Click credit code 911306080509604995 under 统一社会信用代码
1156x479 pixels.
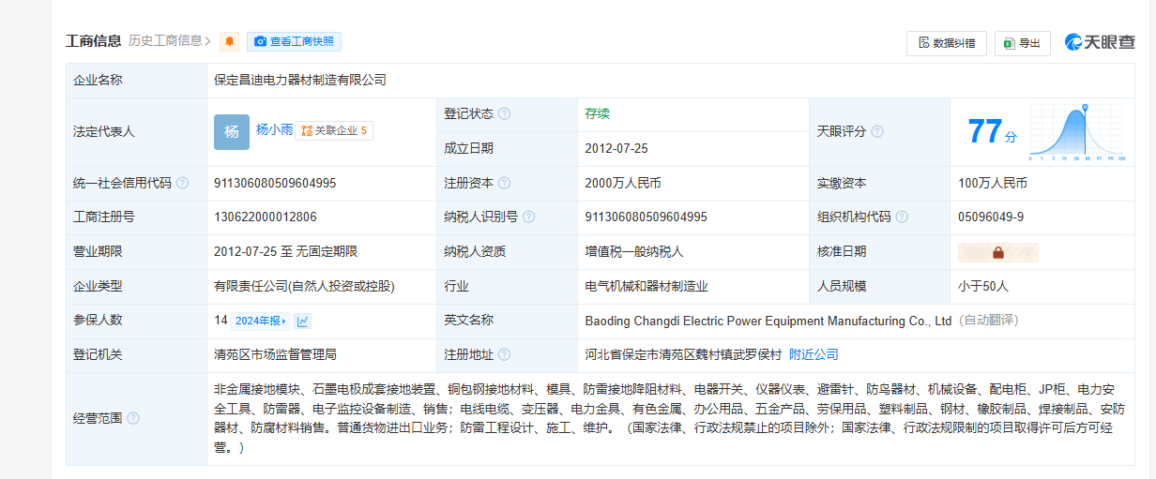click(275, 184)
